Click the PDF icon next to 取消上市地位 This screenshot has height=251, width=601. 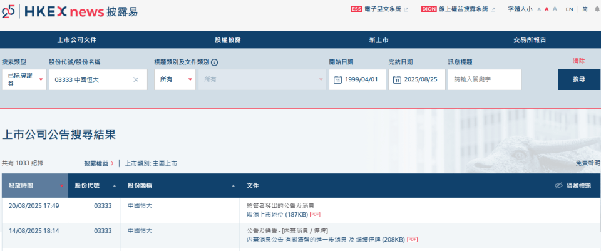(315, 214)
